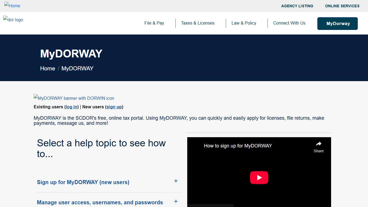368x207 pixels.
Task: Click the Share arrow icon on the video
Action: 318,144
